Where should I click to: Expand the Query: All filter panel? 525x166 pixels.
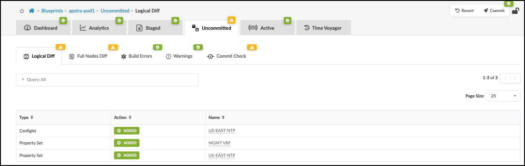tap(23, 80)
